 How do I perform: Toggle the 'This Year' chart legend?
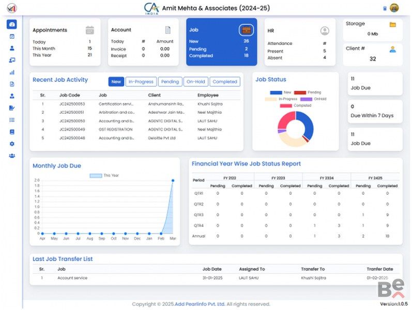pos(104,176)
